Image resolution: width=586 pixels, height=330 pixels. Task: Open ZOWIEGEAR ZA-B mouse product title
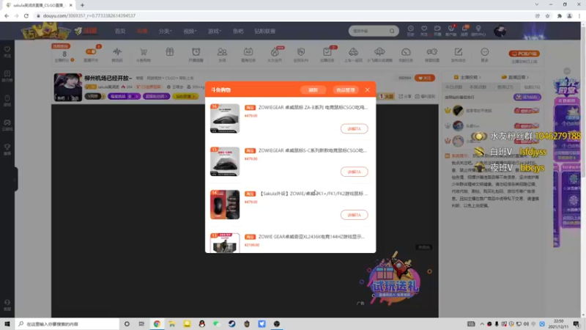(x=313, y=107)
